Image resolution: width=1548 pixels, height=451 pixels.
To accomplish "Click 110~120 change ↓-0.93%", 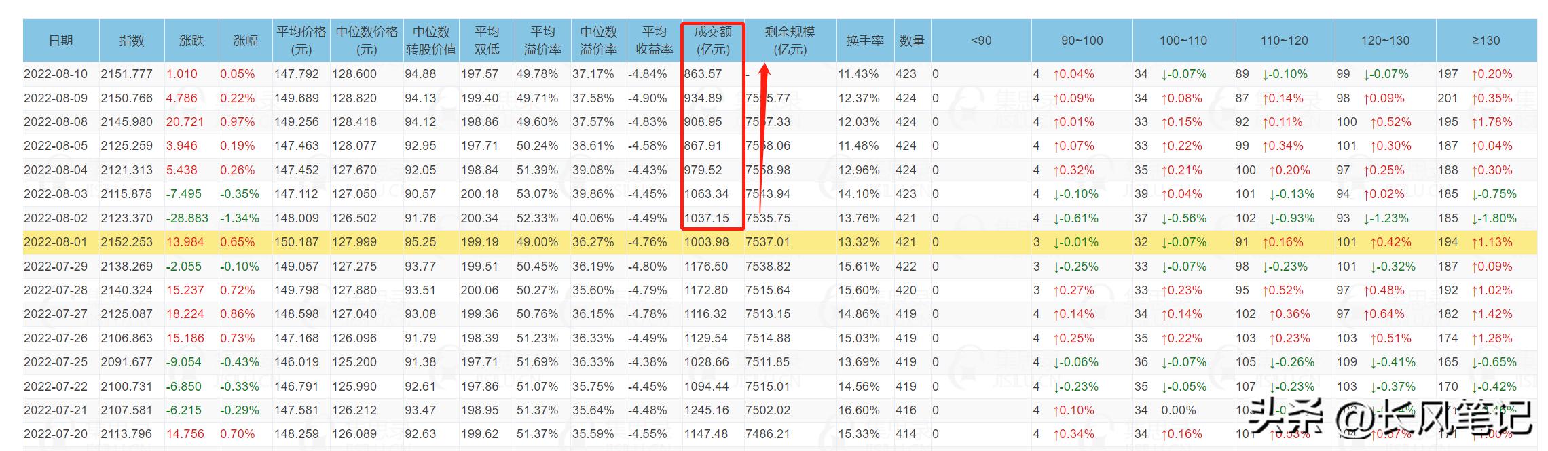I will [x=1291, y=218].
